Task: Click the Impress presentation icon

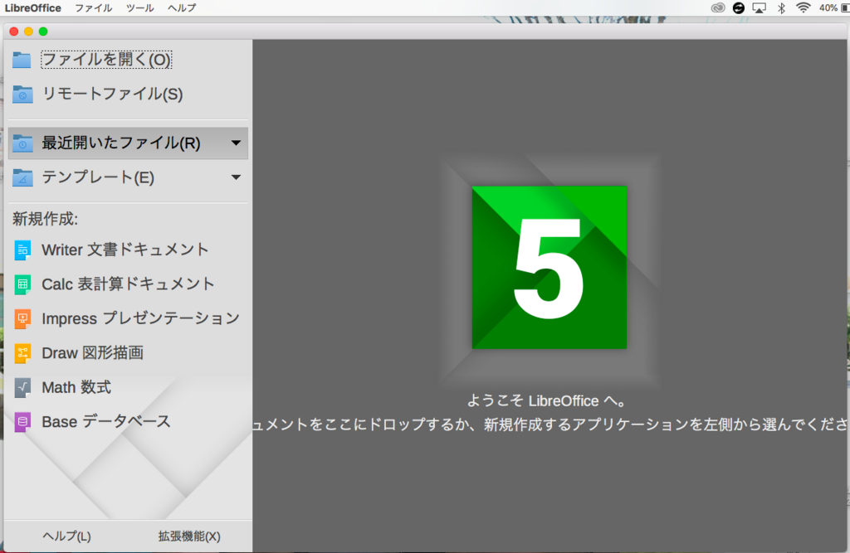Action: [x=22, y=319]
